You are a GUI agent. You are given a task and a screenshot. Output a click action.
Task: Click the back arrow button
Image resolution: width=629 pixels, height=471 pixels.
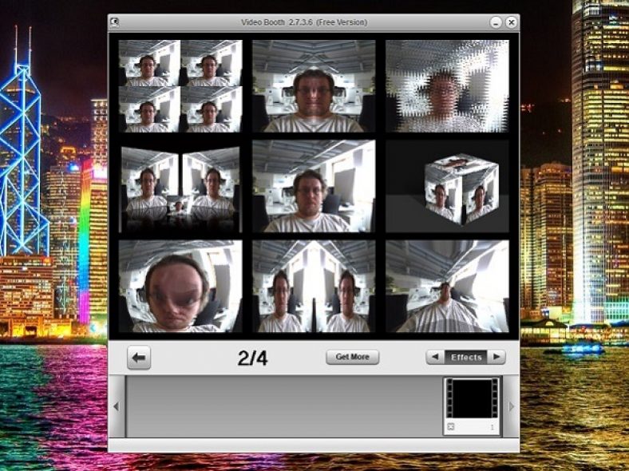[x=139, y=358]
